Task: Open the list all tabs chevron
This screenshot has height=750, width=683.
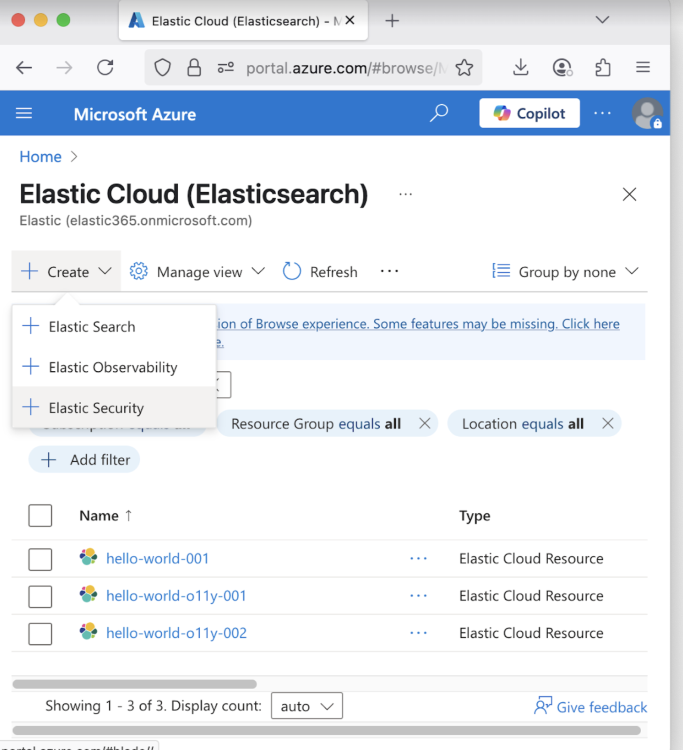Action: [x=602, y=20]
